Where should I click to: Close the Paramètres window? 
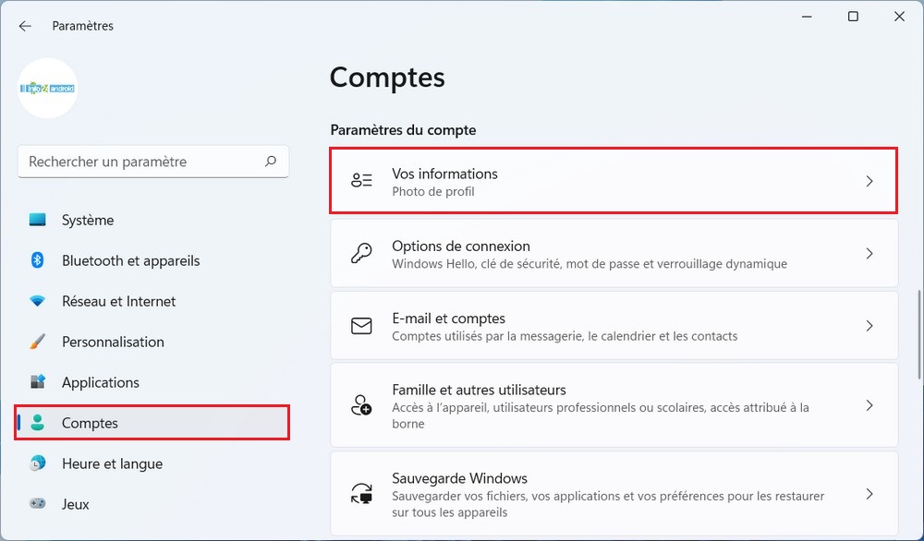[899, 17]
